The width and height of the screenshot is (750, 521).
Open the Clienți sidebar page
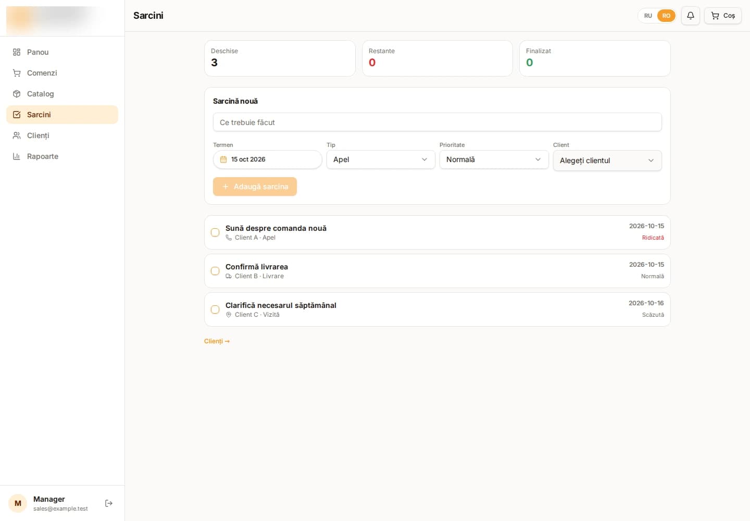tap(62, 135)
